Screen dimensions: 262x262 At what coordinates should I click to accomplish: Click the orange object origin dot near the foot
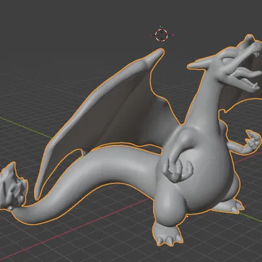point(187,217)
